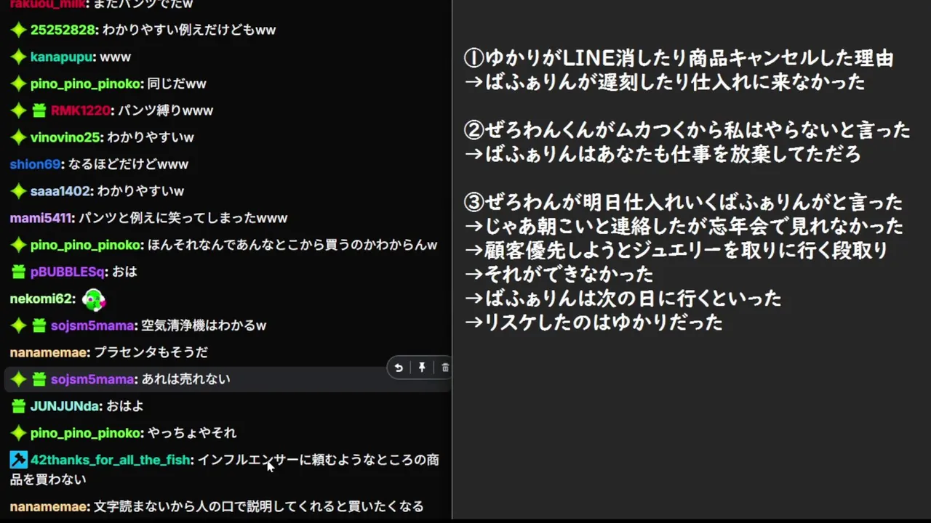Click the gift badge on the 'あれは売れない' message

tap(39, 379)
